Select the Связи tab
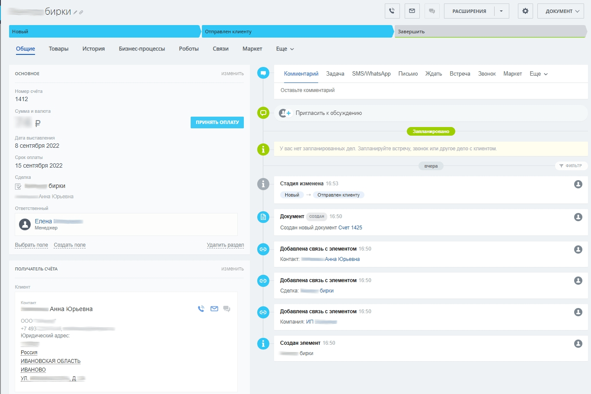Image resolution: width=591 pixels, height=394 pixels. 220,49
